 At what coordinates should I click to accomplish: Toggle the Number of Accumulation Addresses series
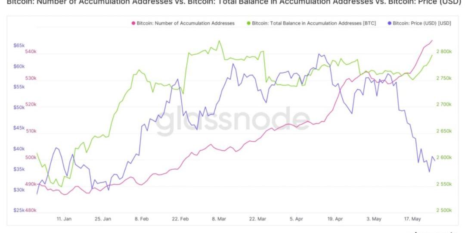click(185, 23)
